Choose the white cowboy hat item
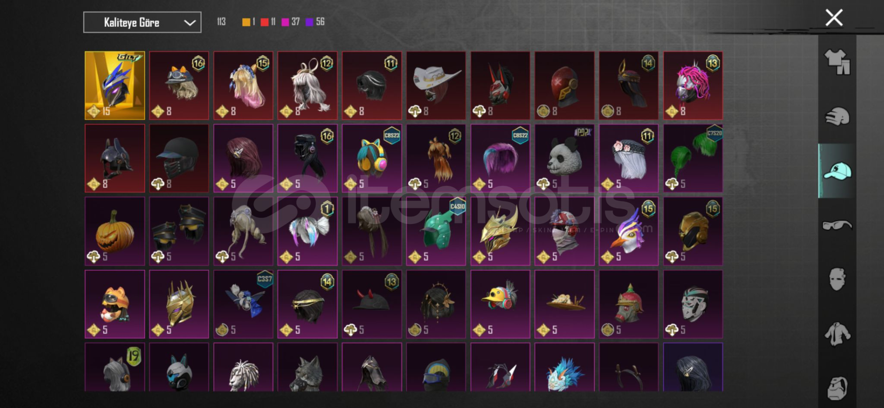 436,86
